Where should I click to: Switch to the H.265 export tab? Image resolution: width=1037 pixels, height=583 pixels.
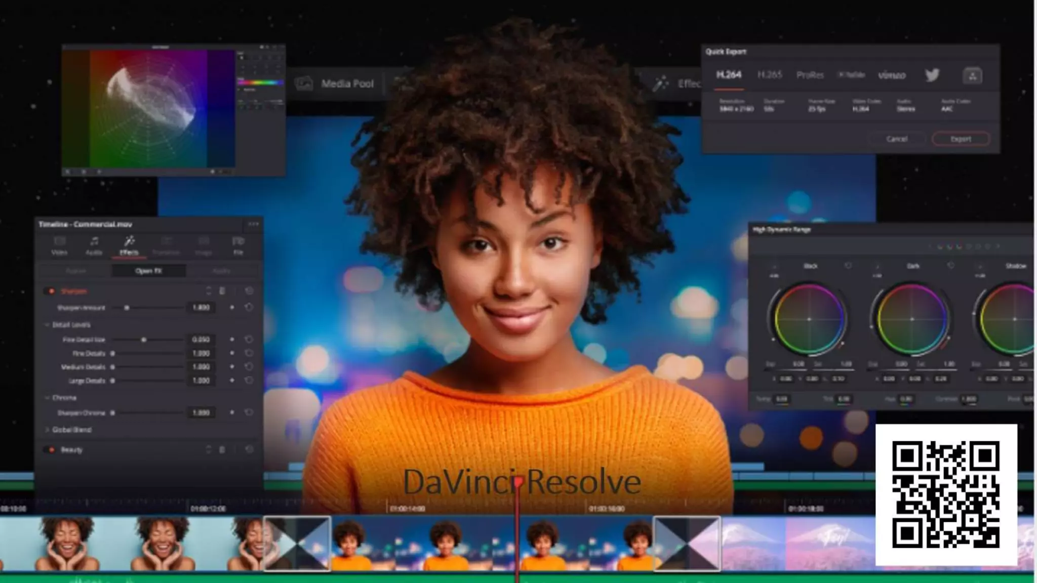pos(770,75)
